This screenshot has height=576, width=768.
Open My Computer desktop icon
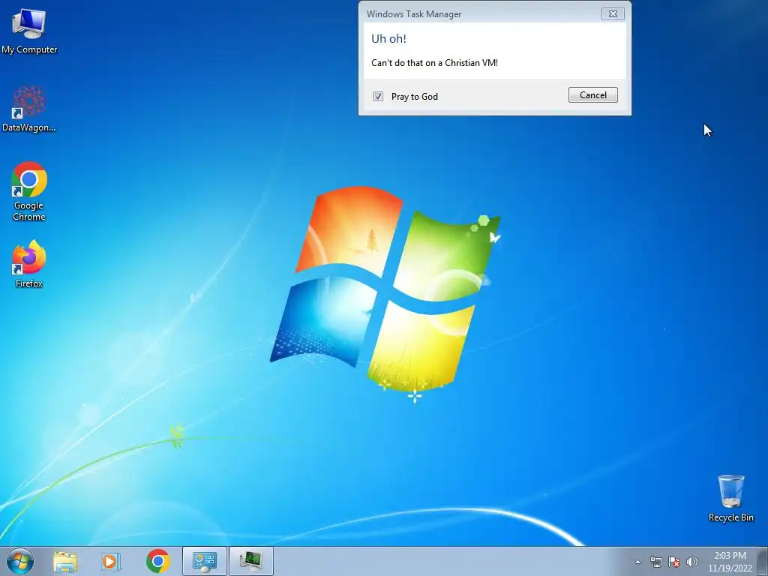tap(29, 30)
